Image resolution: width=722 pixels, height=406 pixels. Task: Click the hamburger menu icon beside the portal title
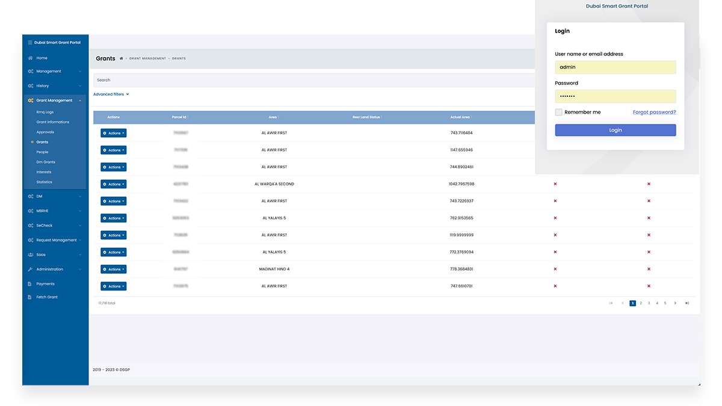coord(30,43)
